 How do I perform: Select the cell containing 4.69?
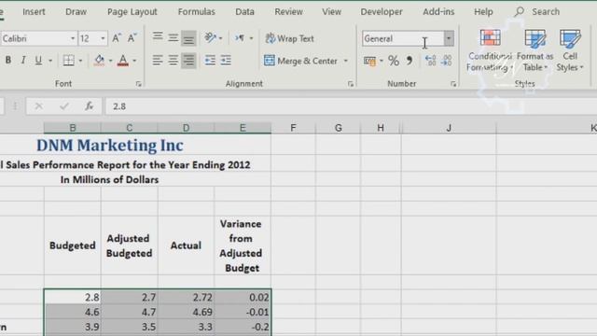tap(187, 312)
